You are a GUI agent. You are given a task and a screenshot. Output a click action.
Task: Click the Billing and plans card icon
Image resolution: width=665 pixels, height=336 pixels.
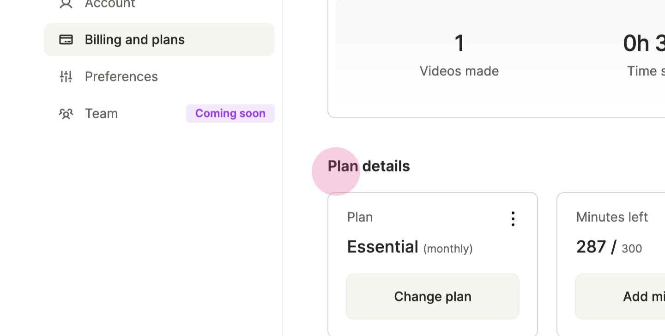66,40
